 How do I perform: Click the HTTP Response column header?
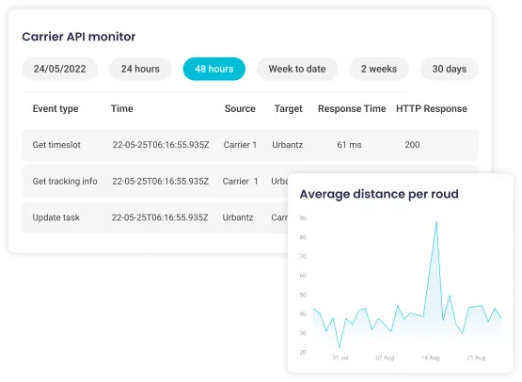tap(432, 108)
